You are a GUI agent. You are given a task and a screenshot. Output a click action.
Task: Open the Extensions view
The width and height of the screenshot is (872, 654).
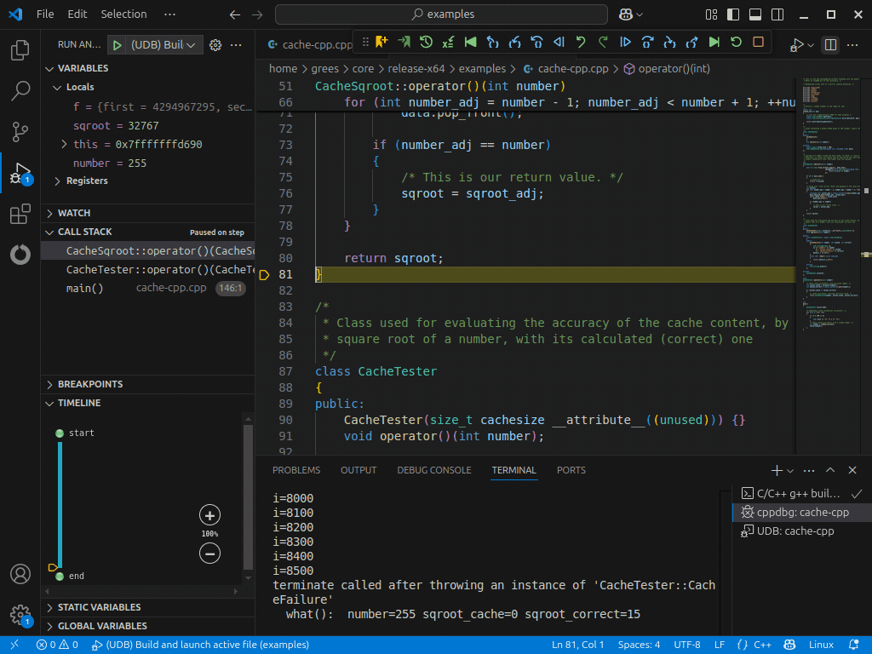click(20, 214)
